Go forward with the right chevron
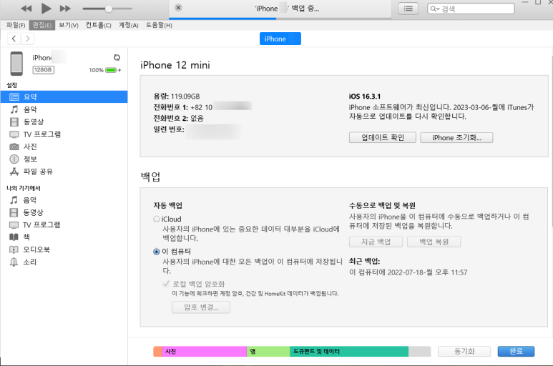 click(x=27, y=39)
